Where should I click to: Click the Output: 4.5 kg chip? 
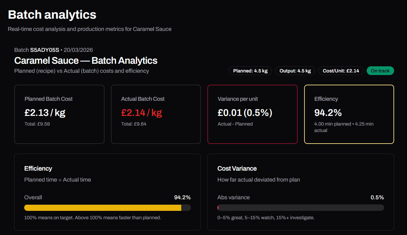tap(295, 70)
